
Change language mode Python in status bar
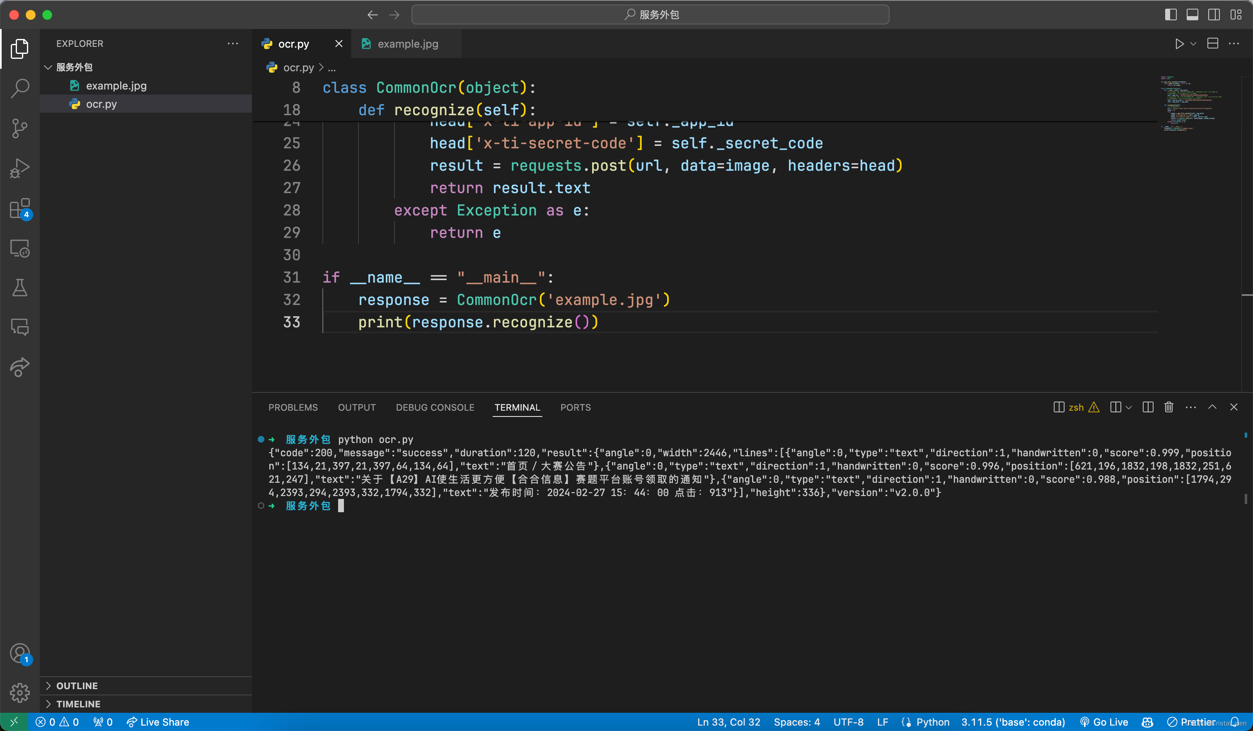coord(933,722)
